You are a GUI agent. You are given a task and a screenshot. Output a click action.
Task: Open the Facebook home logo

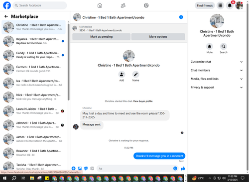point(7,5)
